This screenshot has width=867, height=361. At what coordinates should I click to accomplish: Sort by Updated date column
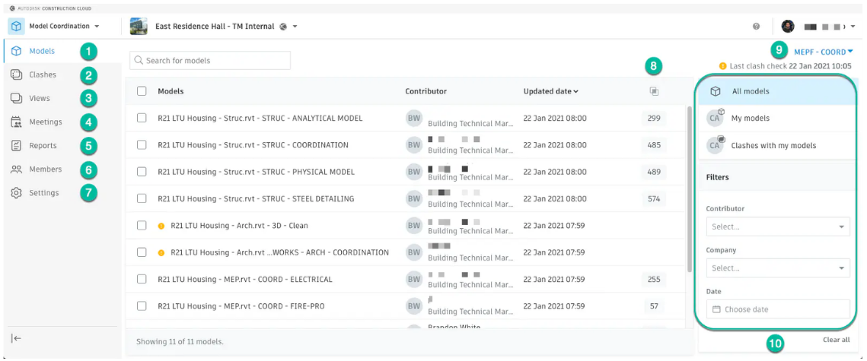tap(550, 91)
